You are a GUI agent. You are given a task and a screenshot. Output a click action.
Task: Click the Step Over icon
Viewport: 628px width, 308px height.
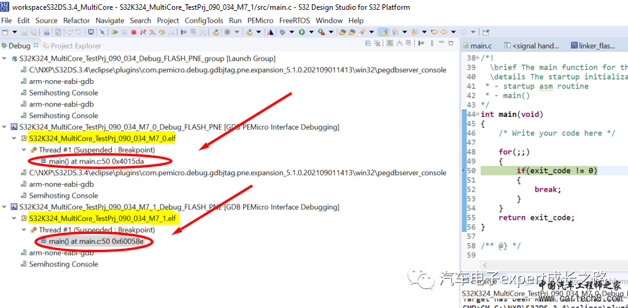[x=162, y=32]
